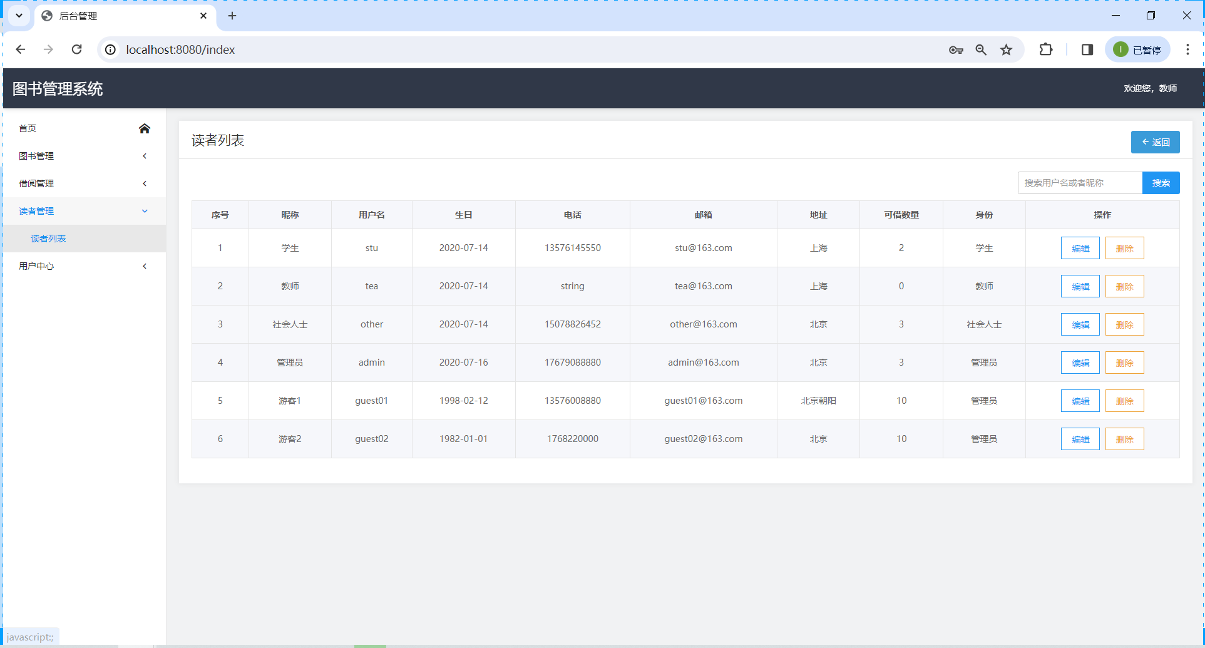Screen dimensions: 1205x648
Task: Click the search input field
Action: pos(1080,182)
